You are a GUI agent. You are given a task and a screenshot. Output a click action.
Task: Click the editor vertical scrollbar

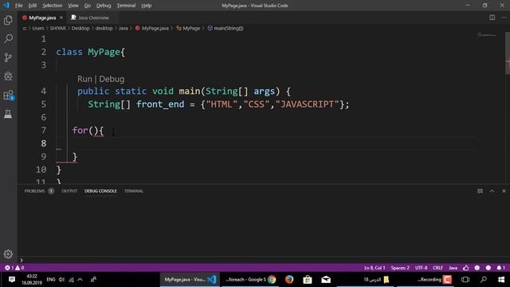(508, 53)
